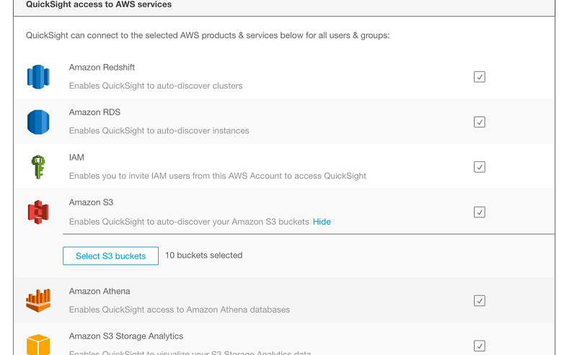The width and height of the screenshot is (577, 355).
Task: Toggle the S3 Storage Analytics checkbox
Action: click(x=480, y=346)
